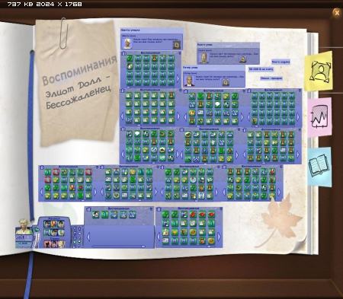Click the scrollbar thumb of the nearly empty memories panel
The image size is (343, 299).
point(143,247)
